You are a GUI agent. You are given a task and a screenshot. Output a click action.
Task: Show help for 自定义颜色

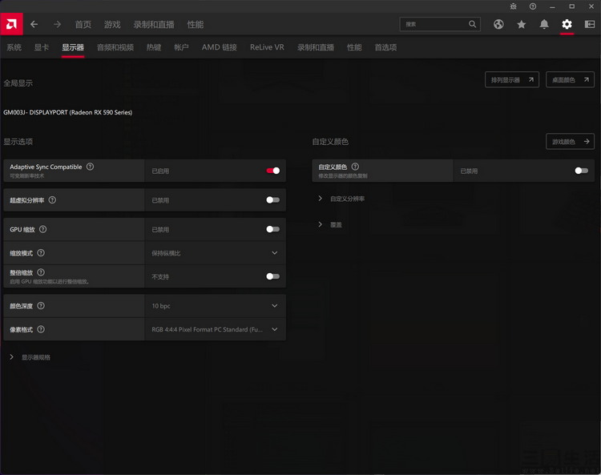(x=355, y=167)
